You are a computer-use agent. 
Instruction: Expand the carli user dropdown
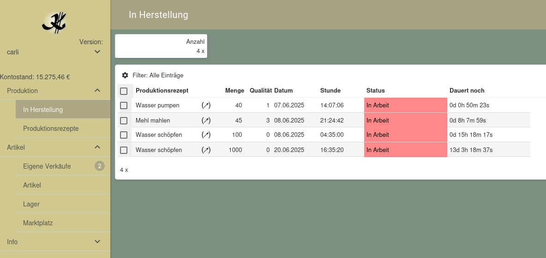tap(97, 52)
